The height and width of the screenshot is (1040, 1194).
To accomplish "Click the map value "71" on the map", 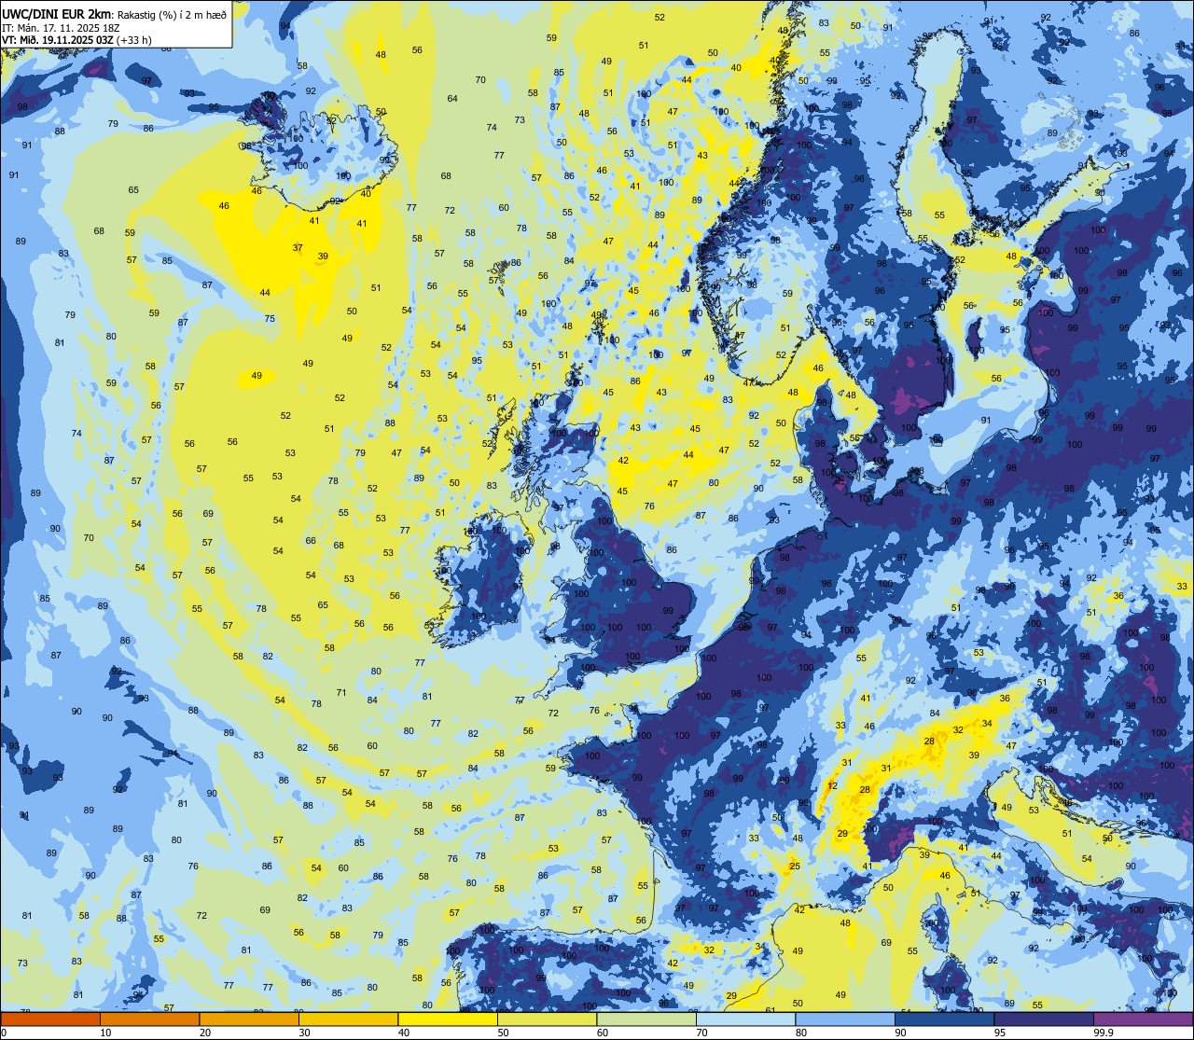I will 341,692.
